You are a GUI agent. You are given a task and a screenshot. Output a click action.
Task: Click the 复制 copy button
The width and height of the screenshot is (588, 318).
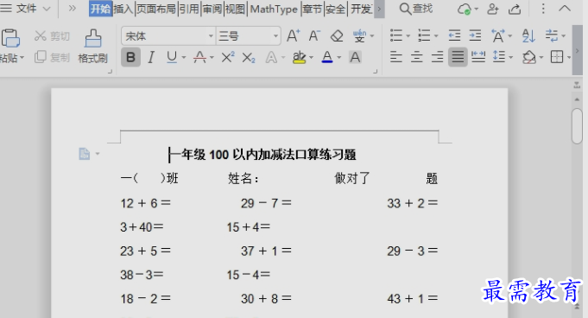click(52, 57)
